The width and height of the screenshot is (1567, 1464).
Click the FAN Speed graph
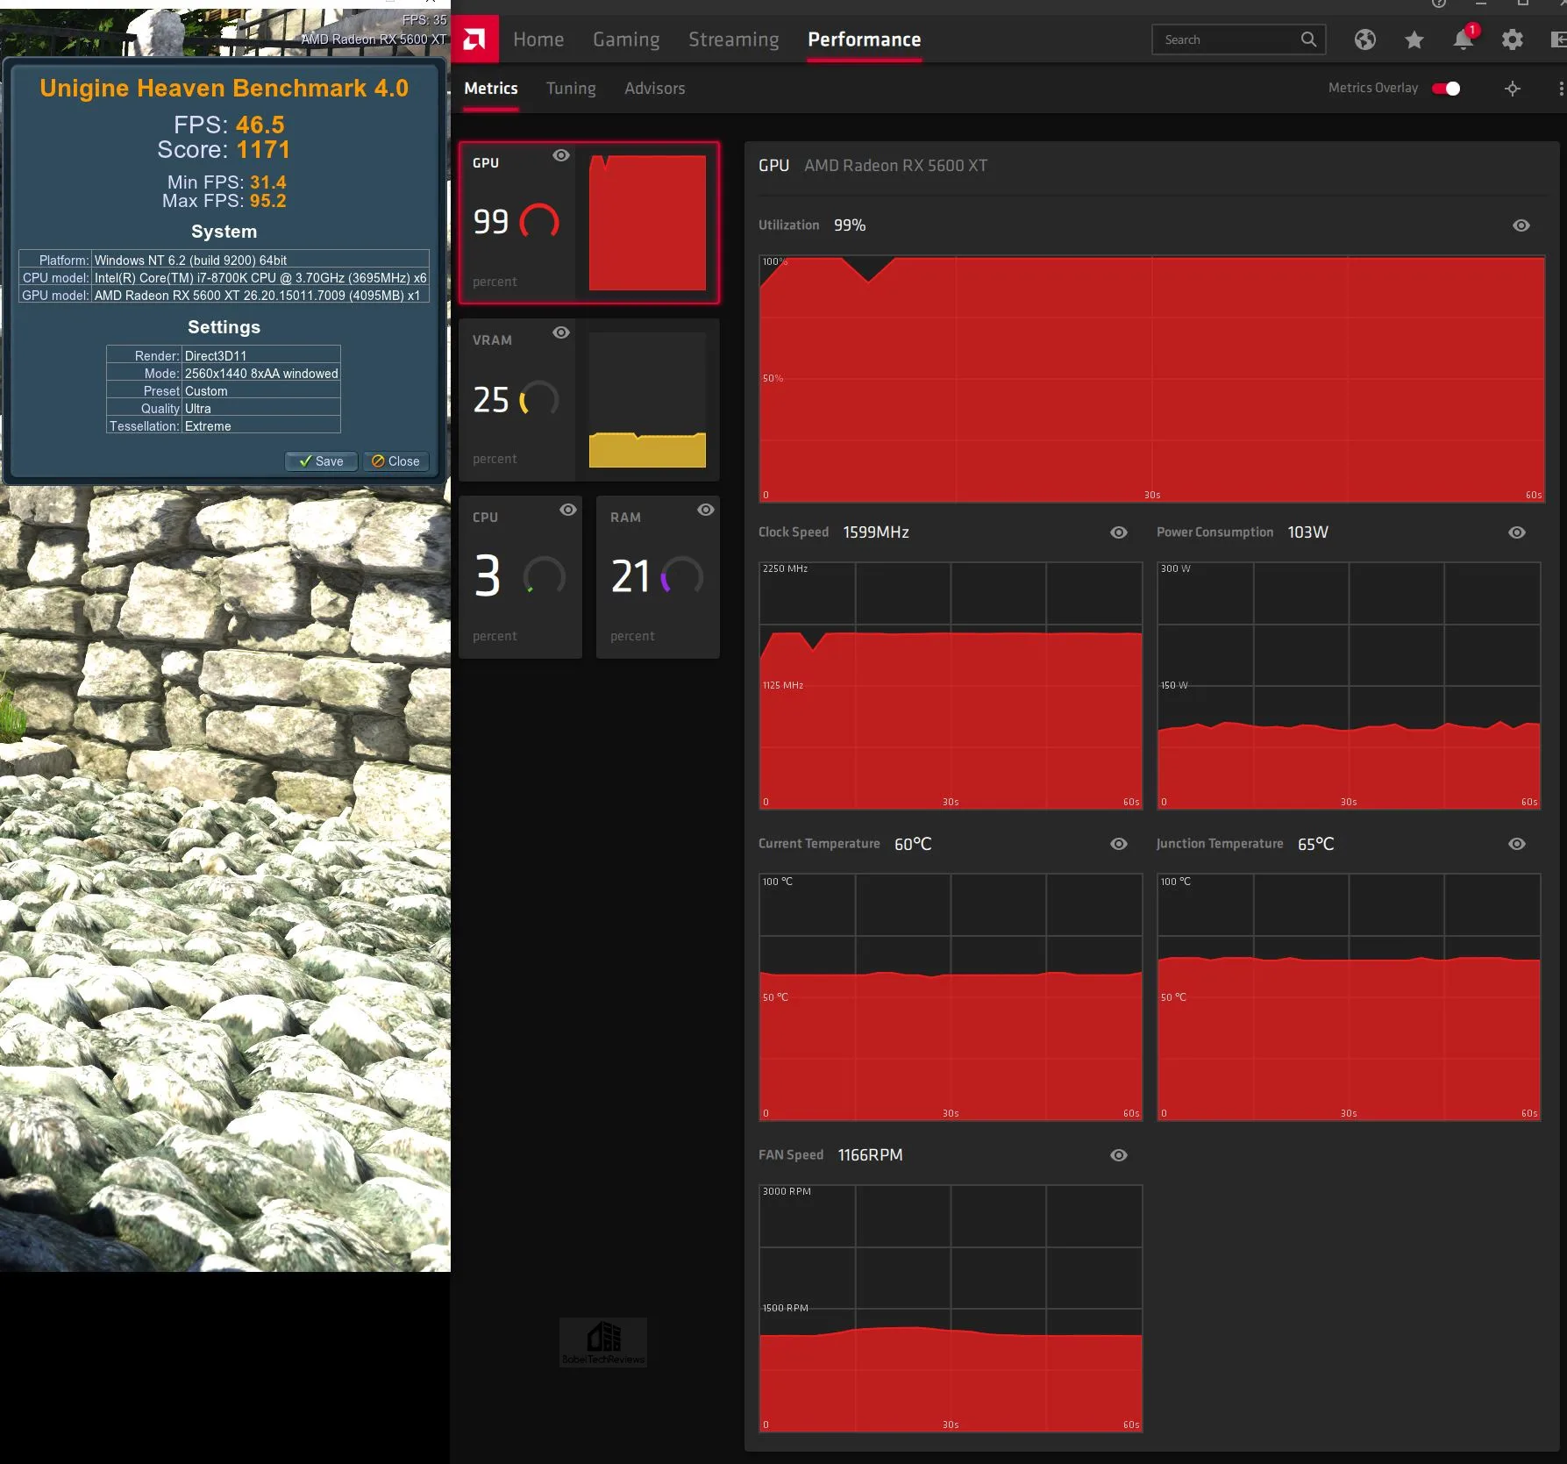pyautogui.click(x=951, y=1309)
